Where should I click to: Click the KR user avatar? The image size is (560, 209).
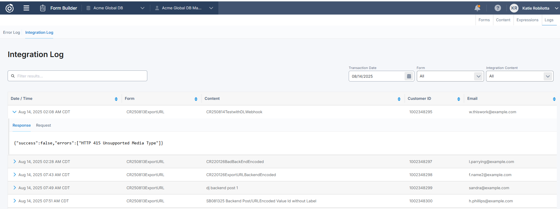click(x=514, y=8)
